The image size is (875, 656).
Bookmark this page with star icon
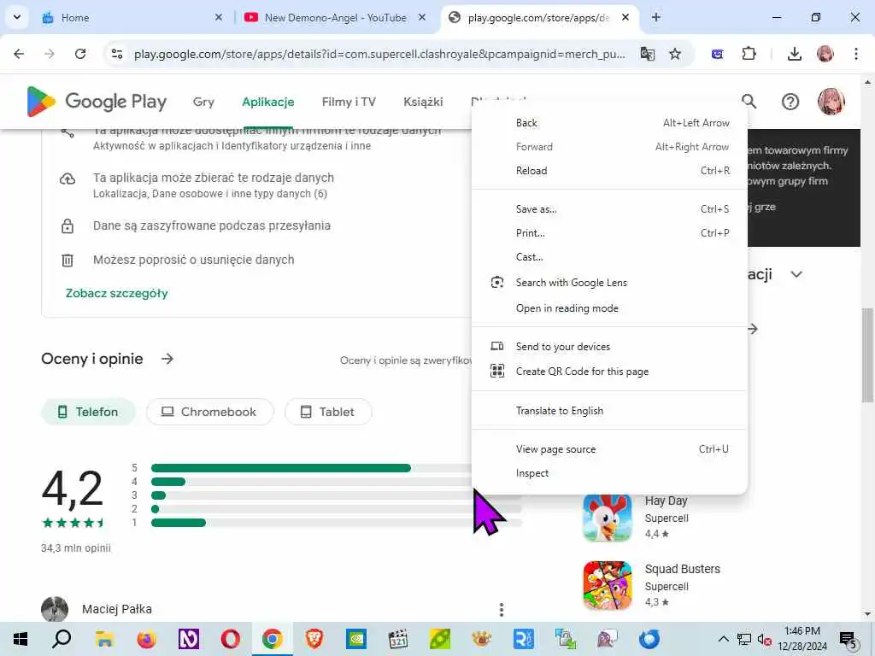tap(675, 54)
